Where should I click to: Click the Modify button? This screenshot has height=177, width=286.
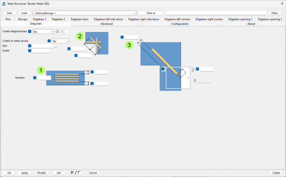click(42, 173)
